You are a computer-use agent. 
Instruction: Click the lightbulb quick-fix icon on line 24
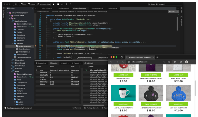click(42, 46)
